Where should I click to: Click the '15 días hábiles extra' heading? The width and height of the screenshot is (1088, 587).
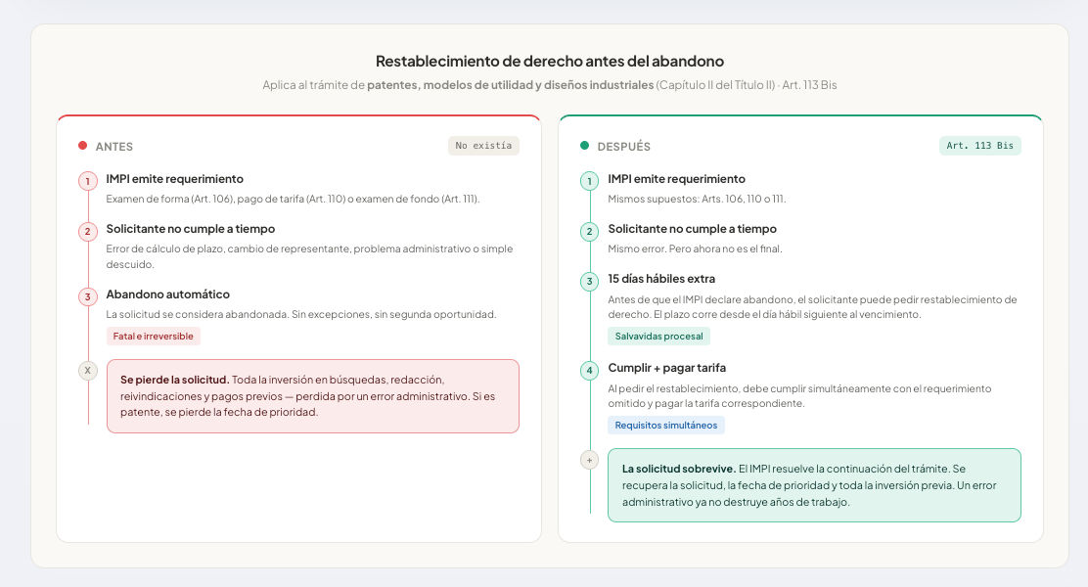[x=661, y=279]
